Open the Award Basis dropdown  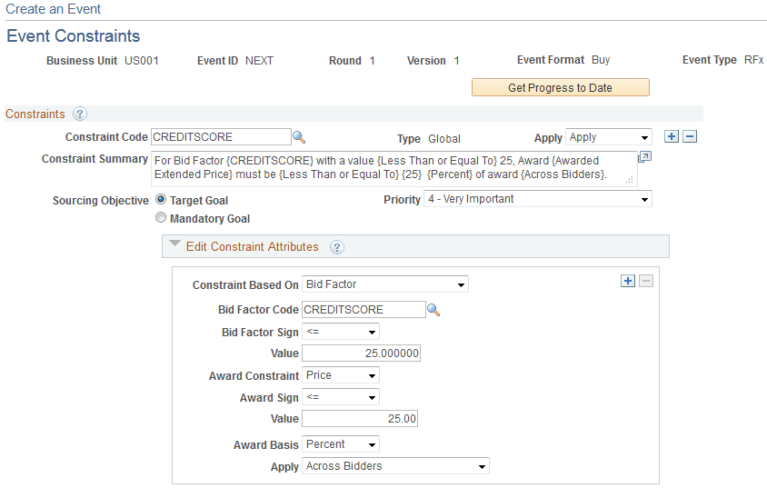(x=341, y=444)
